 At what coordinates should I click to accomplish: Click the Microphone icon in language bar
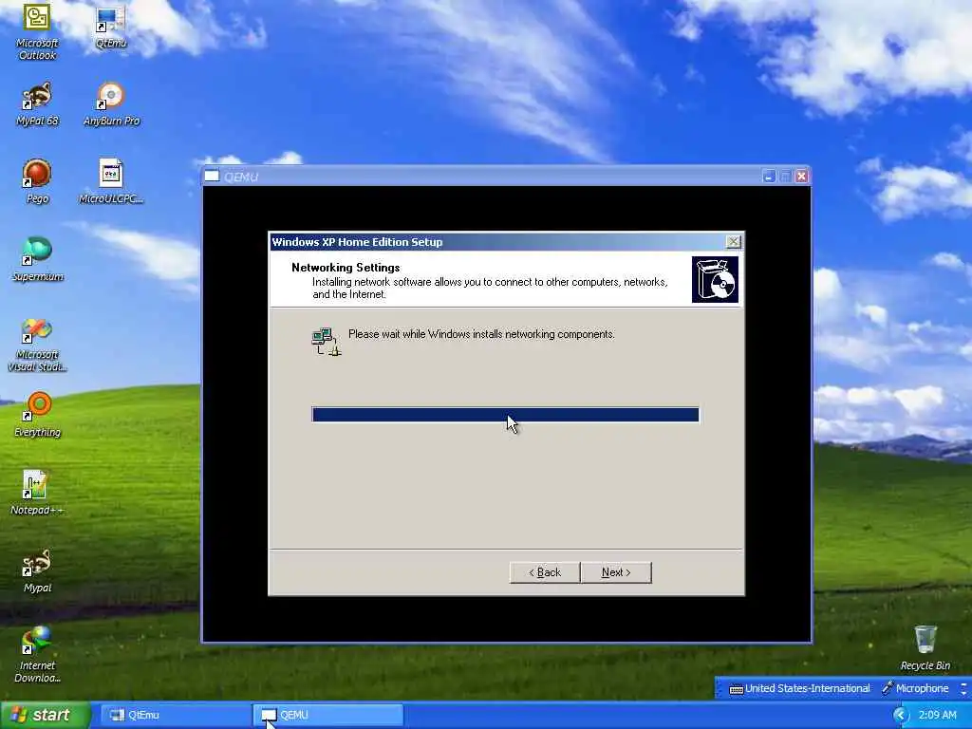888,688
